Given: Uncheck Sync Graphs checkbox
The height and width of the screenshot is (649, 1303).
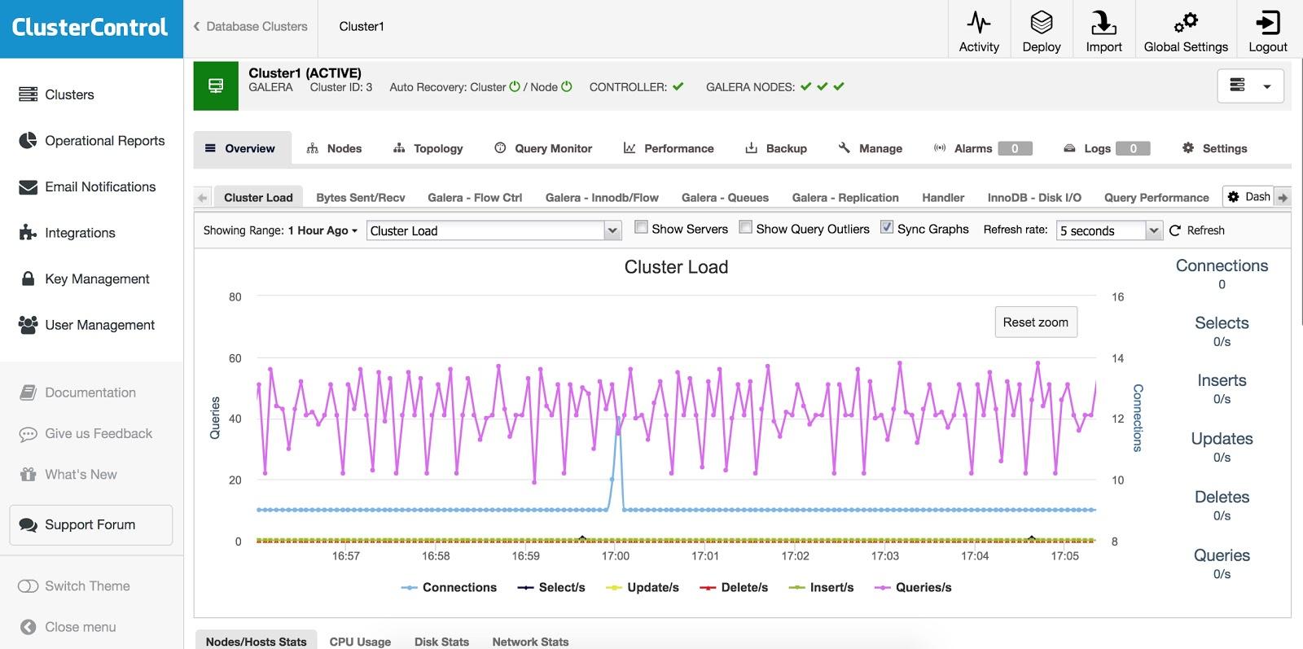Looking at the screenshot, I should point(887,227).
